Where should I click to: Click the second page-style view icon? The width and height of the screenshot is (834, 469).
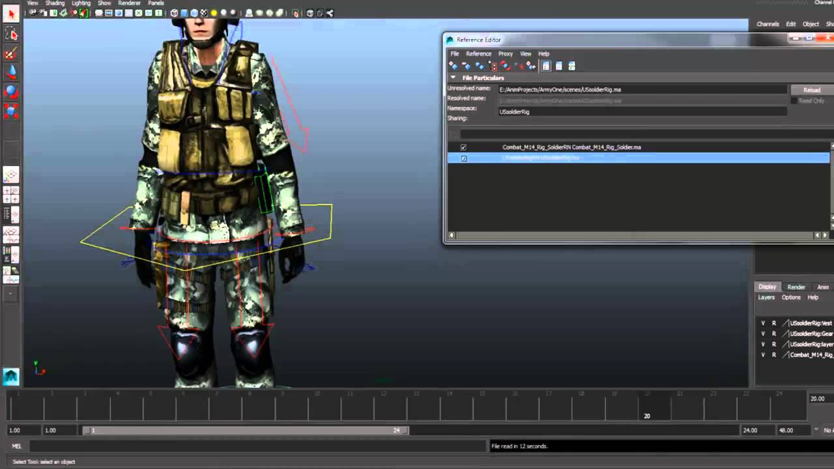[559, 66]
